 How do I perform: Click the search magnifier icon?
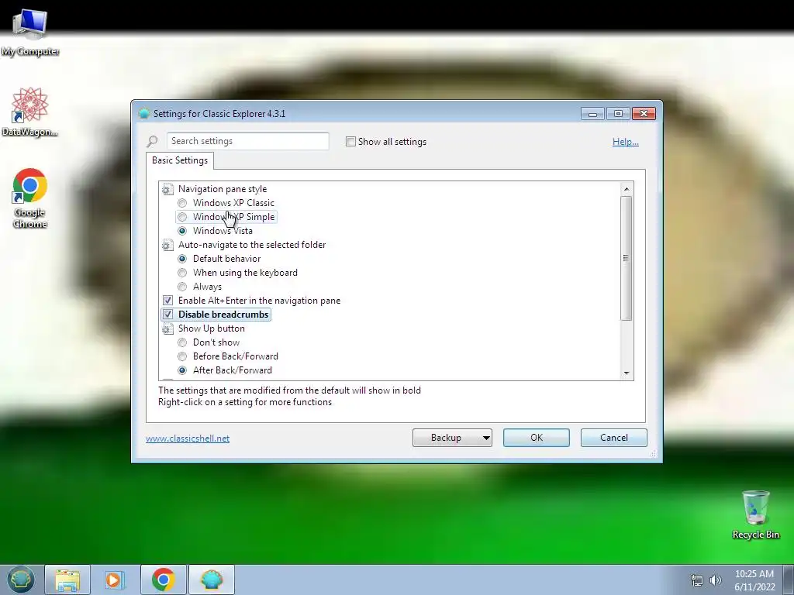click(x=152, y=141)
